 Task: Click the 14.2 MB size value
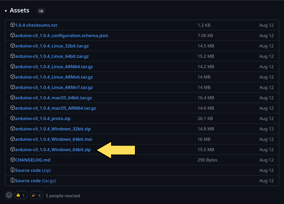[206, 67]
